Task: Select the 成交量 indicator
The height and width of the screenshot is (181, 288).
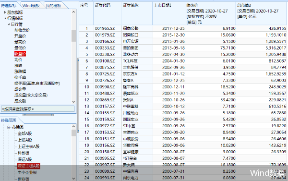Action: click(20, 89)
